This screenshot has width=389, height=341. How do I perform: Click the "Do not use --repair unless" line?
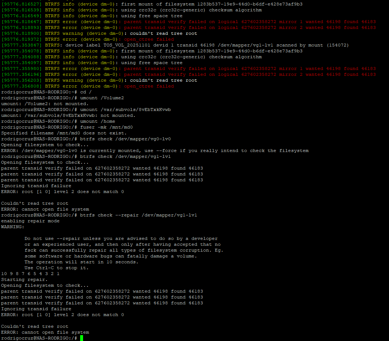click(x=121, y=239)
